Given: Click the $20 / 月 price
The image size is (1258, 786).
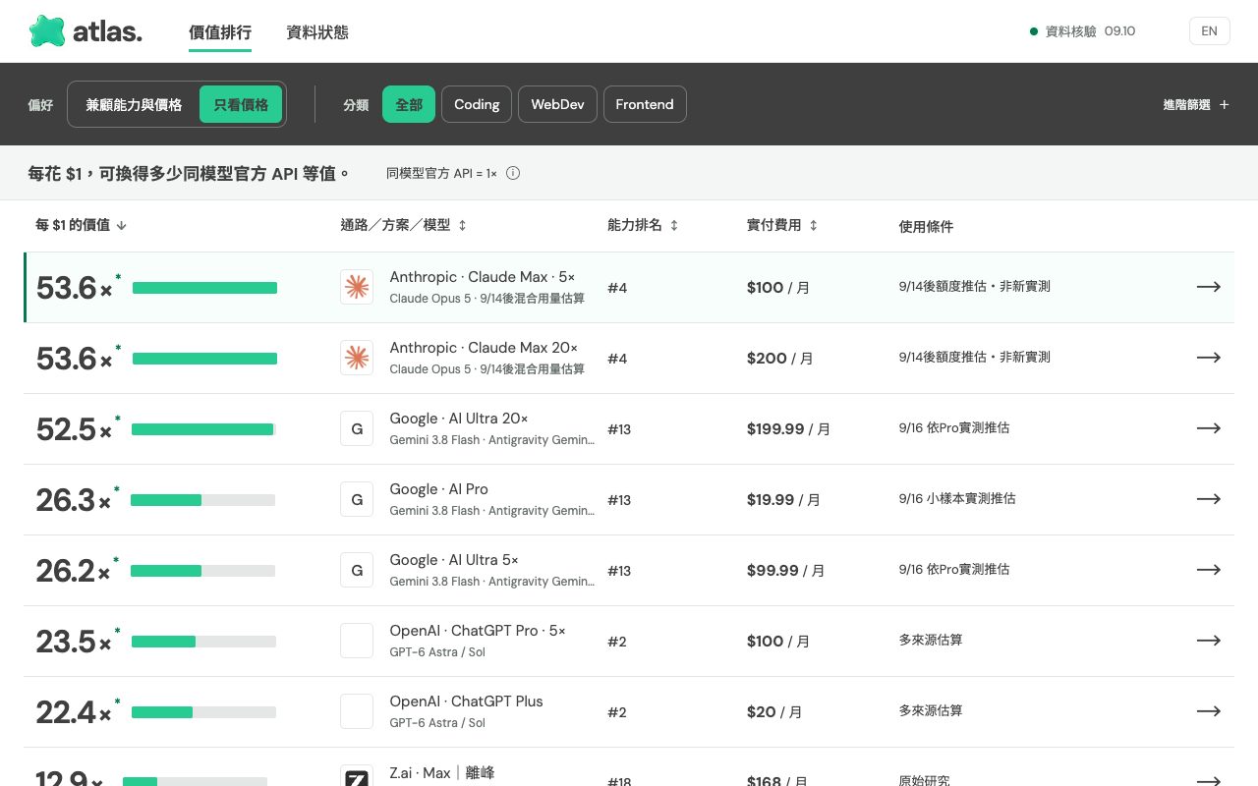Looking at the screenshot, I should coord(774,712).
